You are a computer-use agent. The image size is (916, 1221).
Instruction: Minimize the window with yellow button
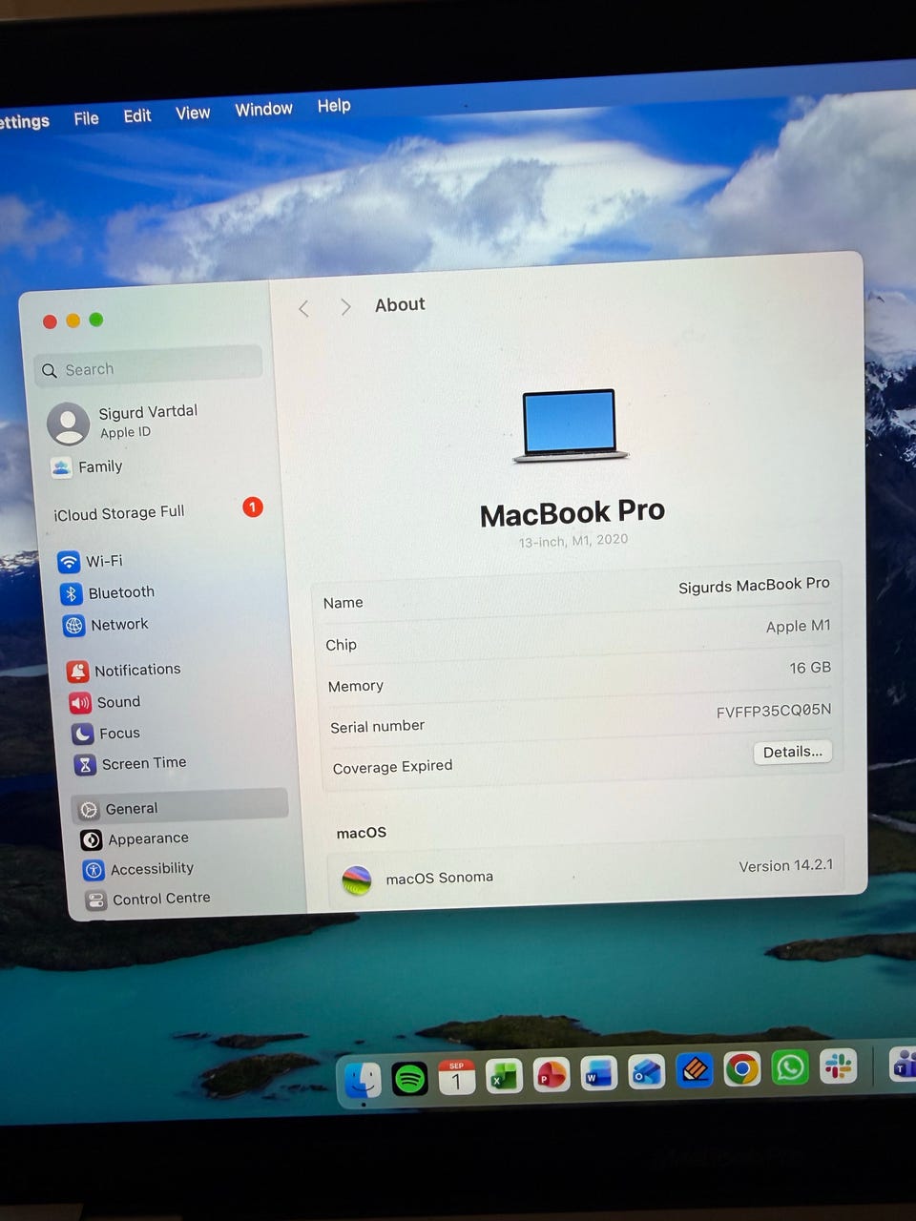click(73, 321)
